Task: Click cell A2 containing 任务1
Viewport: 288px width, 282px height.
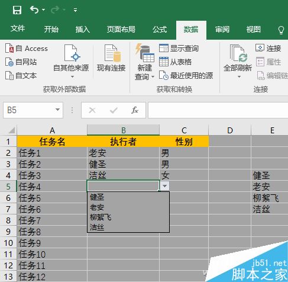Action: [x=52, y=153]
